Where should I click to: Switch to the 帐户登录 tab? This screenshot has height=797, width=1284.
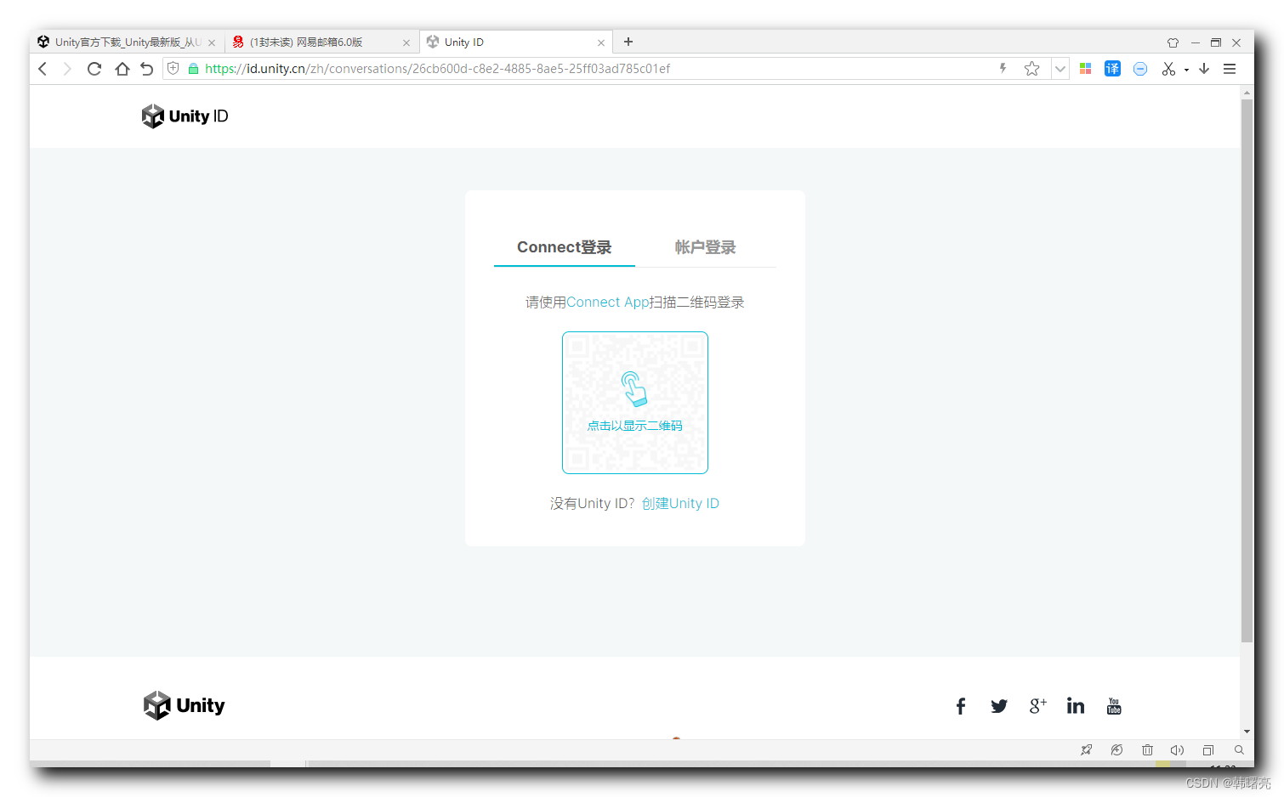tap(706, 247)
